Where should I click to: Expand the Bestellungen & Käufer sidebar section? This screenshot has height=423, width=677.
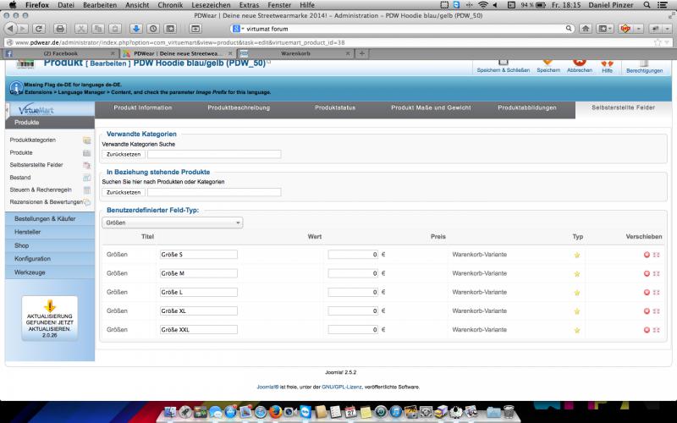tap(45, 218)
